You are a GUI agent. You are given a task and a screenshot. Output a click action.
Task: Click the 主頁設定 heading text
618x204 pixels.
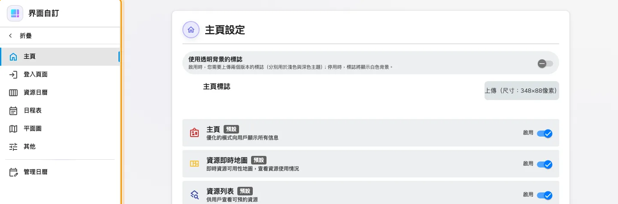point(225,30)
